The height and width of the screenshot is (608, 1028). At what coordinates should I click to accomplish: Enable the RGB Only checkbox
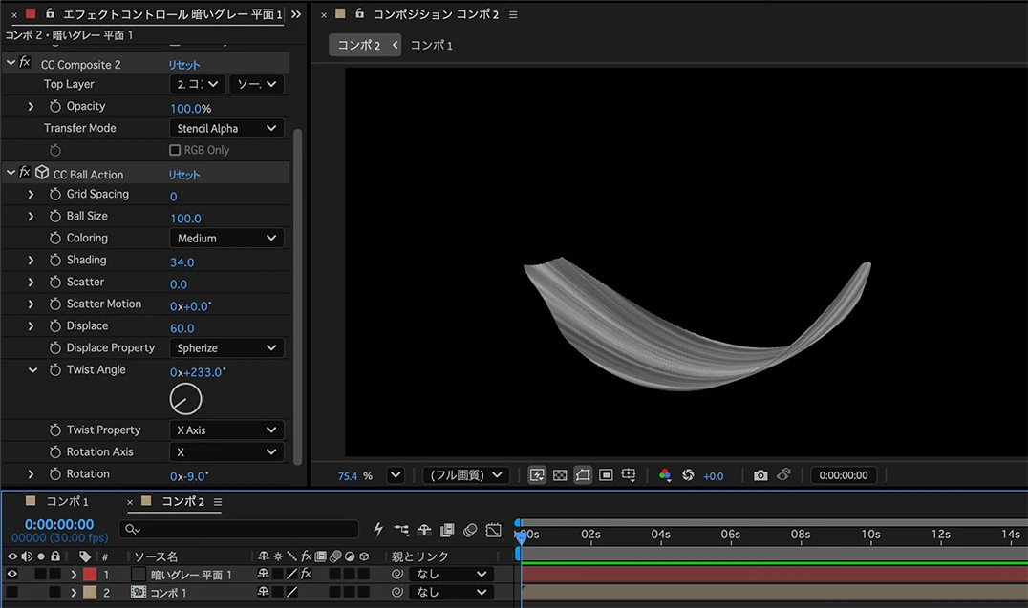click(175, 150)
